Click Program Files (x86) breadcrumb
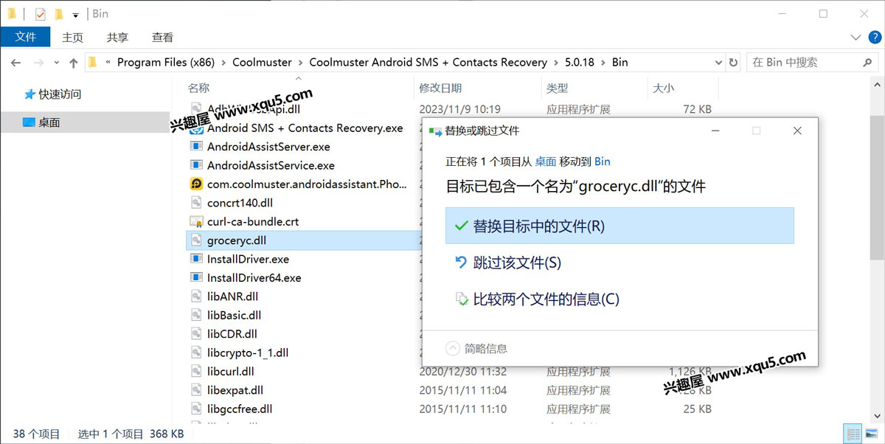Viewport: 885px width, 444px height. [x=166, y=63]
